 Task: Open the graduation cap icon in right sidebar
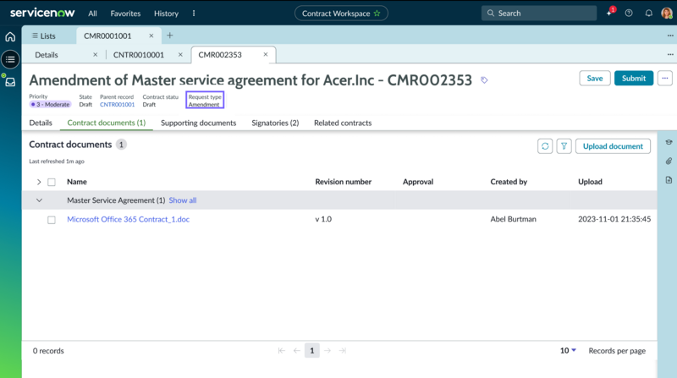coord(669,142)
